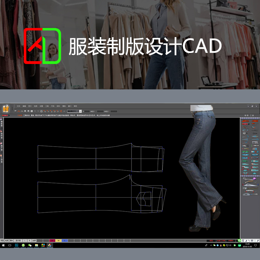This screenshot has height=260, width=260.
Task: Select the scissors cutting tool
Action: click(245, 146)
